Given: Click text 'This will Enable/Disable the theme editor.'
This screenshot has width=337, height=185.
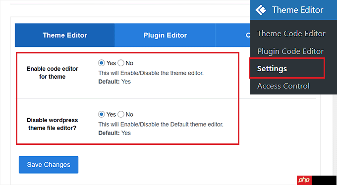Looking at the screenshot, I should (x=151, y=73).
